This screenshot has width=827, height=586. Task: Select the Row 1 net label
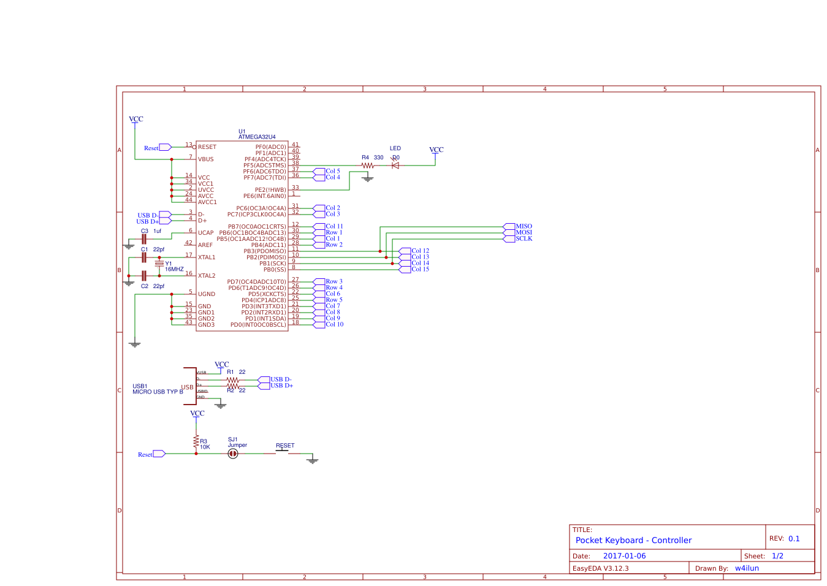(x=334, y=232)
